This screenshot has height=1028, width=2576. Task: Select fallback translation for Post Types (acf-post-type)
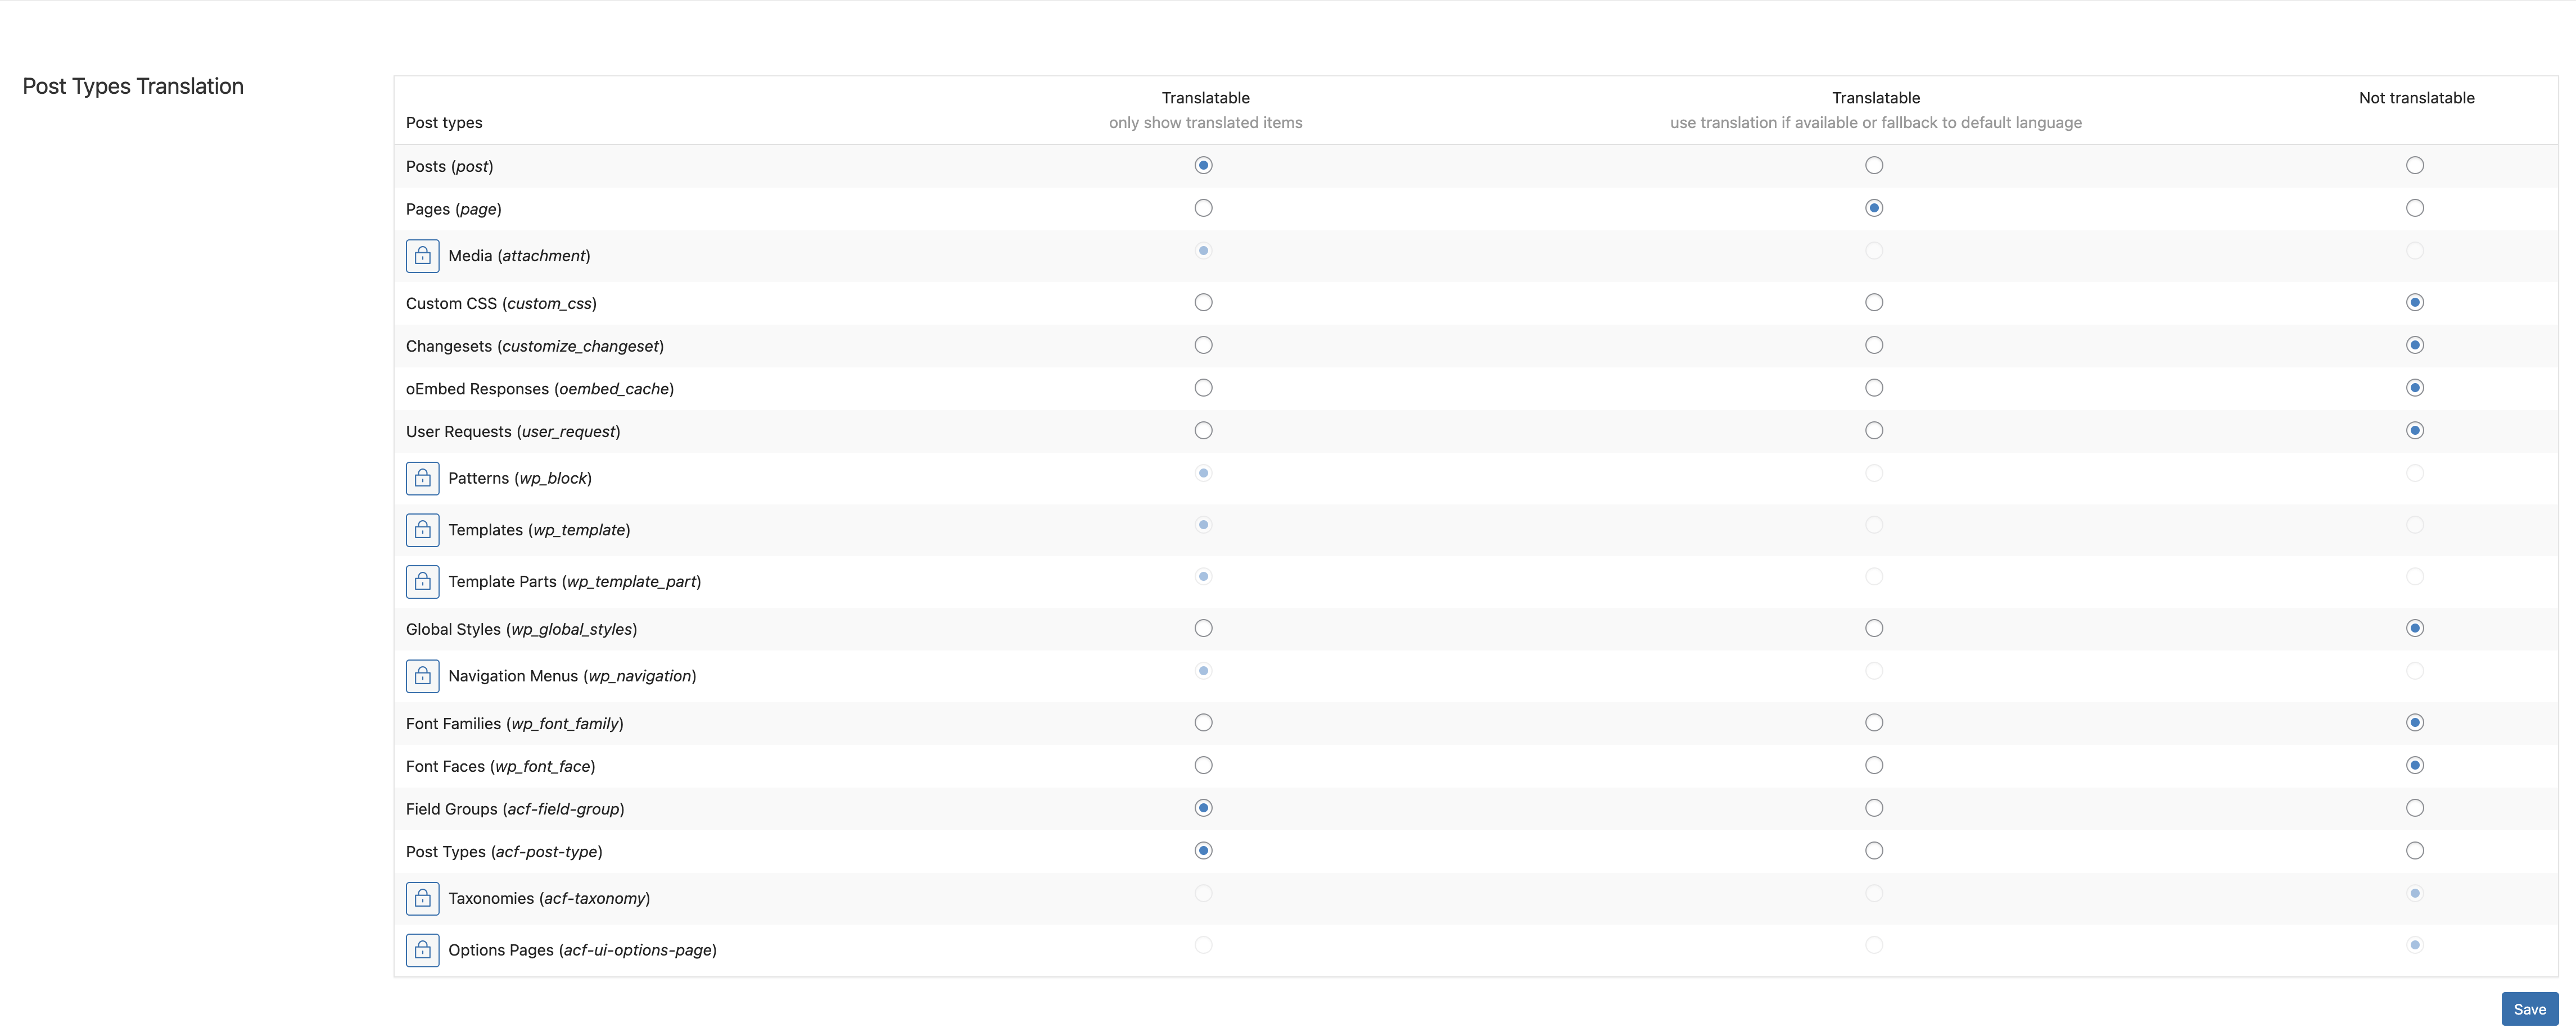coord(1873,851)
